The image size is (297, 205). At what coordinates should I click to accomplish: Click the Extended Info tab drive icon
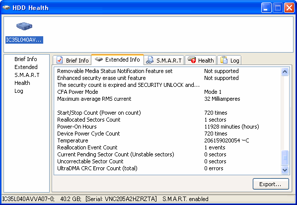coord(99,60)
